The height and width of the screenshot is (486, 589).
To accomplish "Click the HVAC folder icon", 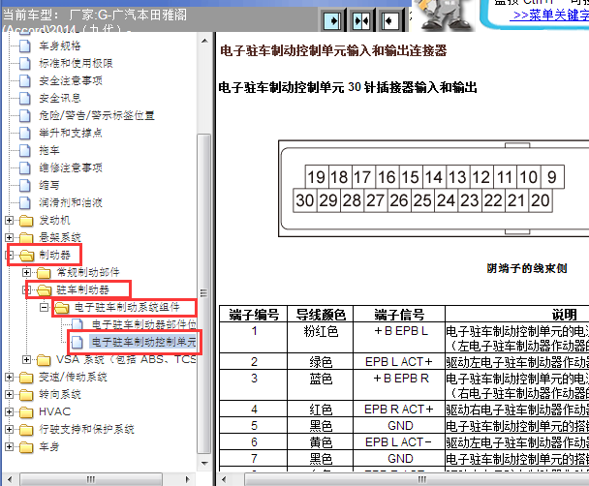I will (x=26, y=412).
